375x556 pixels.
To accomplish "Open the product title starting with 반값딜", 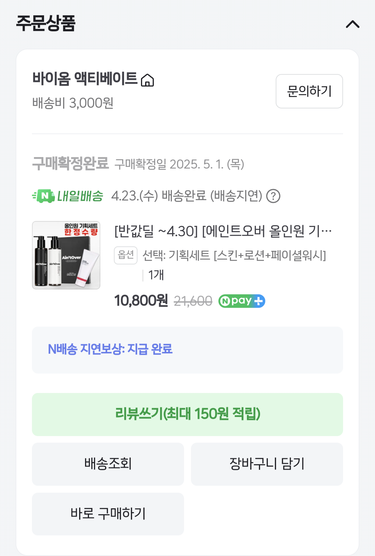I will click(223, 231).
